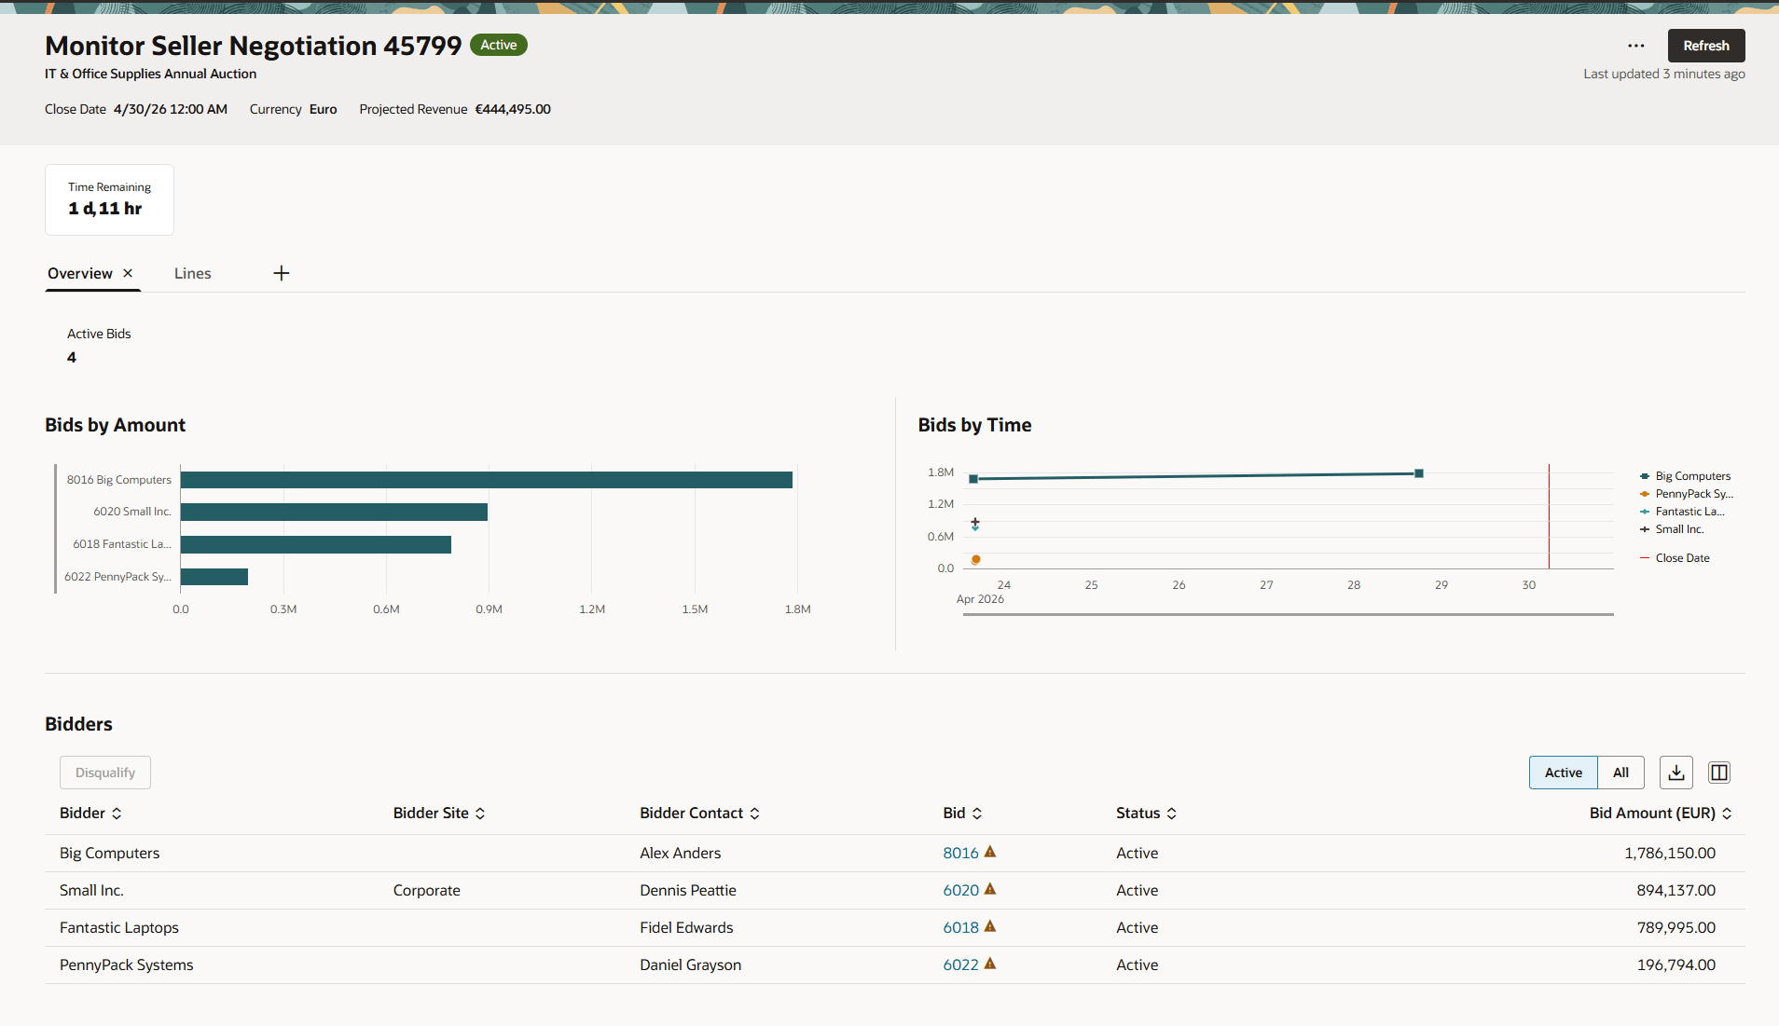Sort table by Bidder column
The width and height of the screenshot is (1779, 1026).
(x=90, y=814)
